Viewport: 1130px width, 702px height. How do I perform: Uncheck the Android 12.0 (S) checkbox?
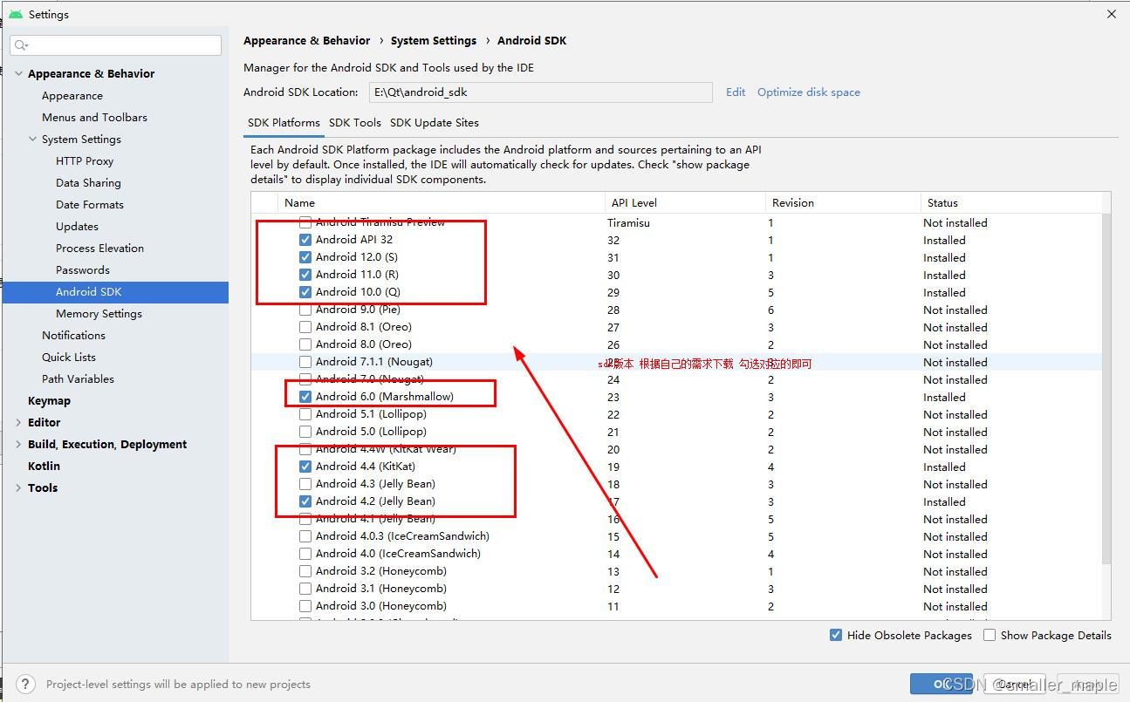point(305,257)
